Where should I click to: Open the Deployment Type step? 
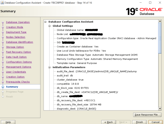coord(16,32)
